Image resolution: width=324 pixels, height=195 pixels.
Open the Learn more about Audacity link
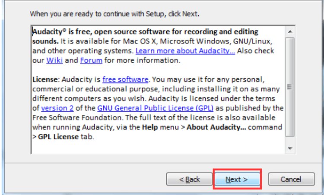click(185, 51)
